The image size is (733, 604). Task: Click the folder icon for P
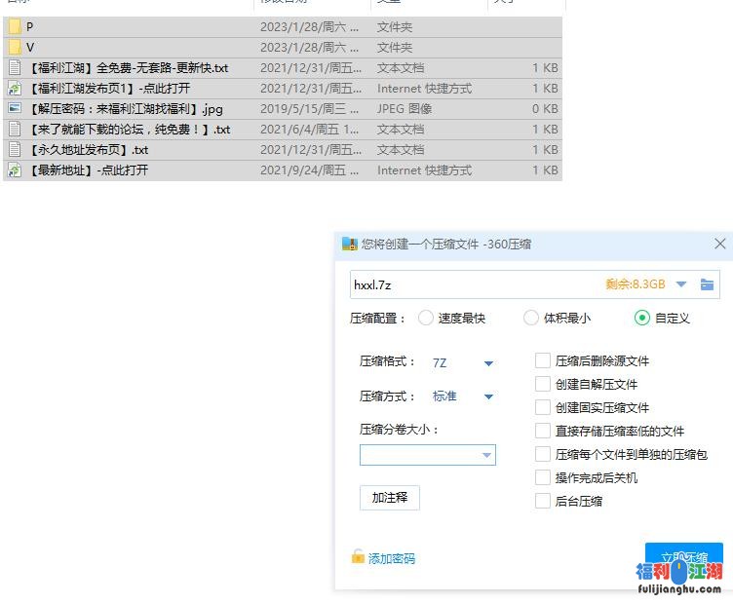(15, 27)
